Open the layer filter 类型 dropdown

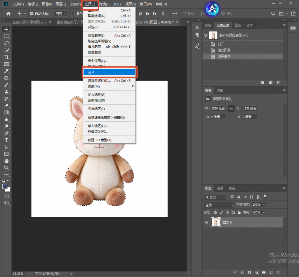click(215, 197)
